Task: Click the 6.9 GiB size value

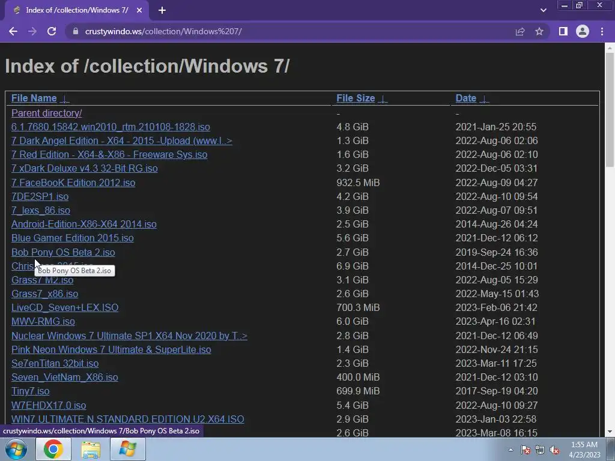Action: (x=353, y=266)
